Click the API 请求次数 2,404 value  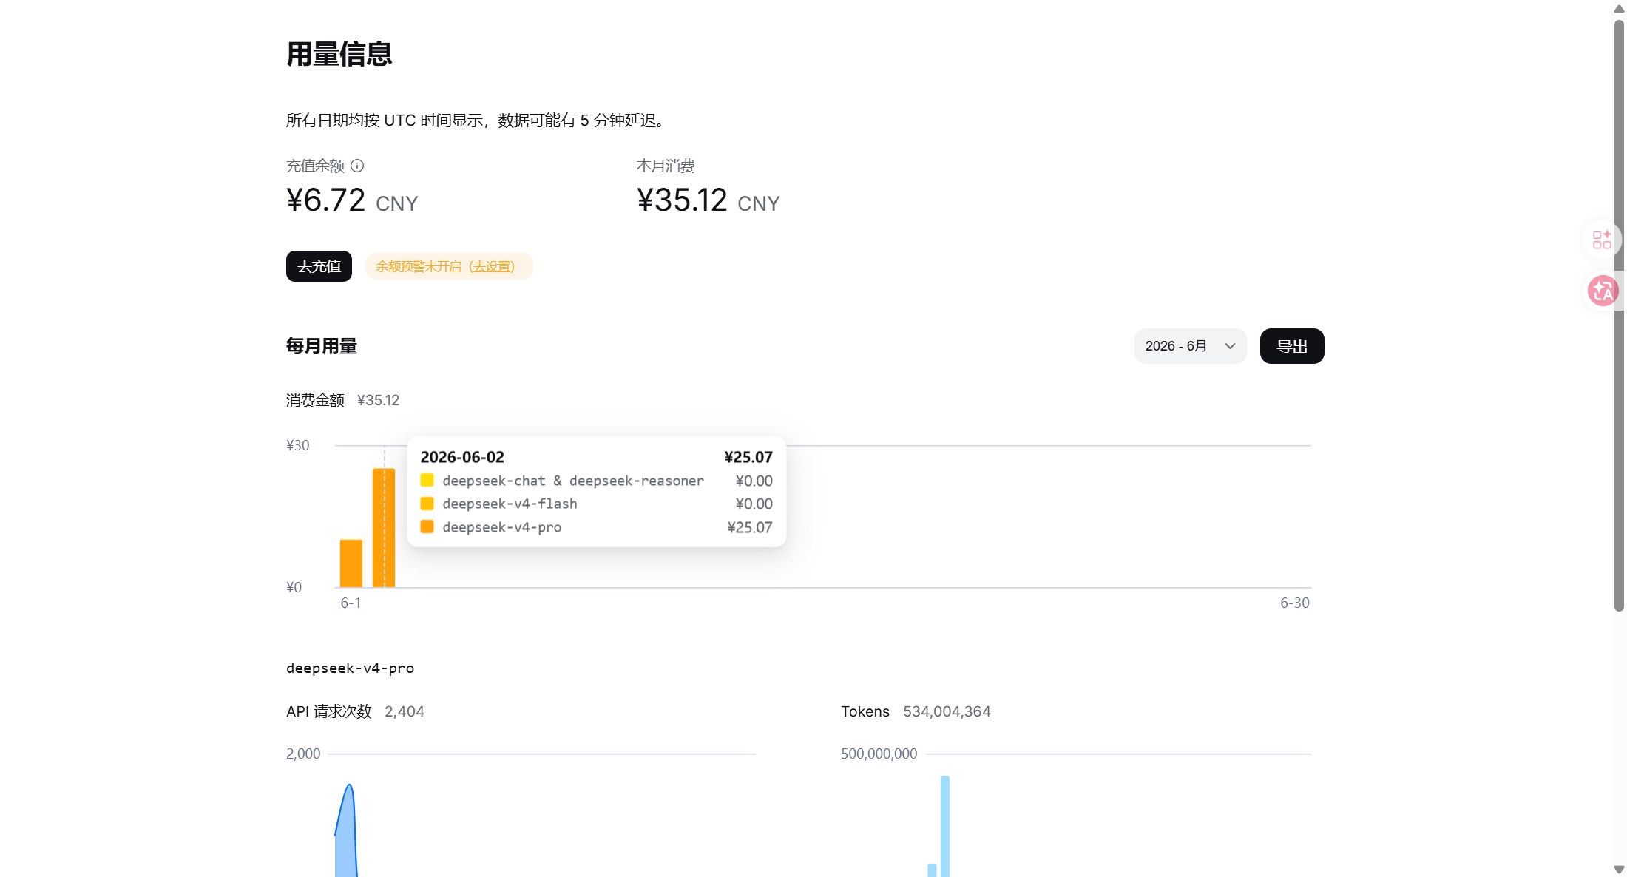click(405, 711)
